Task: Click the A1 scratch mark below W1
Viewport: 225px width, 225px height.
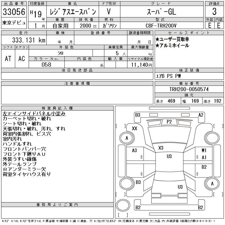Action: pyautogui.click(x=204, y=157)
